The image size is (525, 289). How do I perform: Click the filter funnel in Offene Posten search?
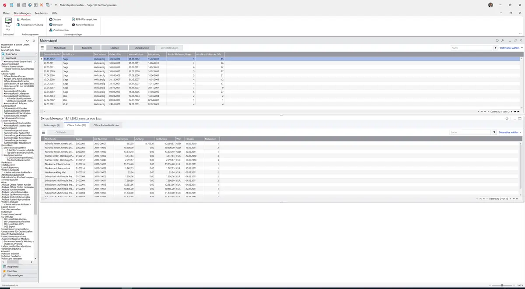(x=494, y=132)
